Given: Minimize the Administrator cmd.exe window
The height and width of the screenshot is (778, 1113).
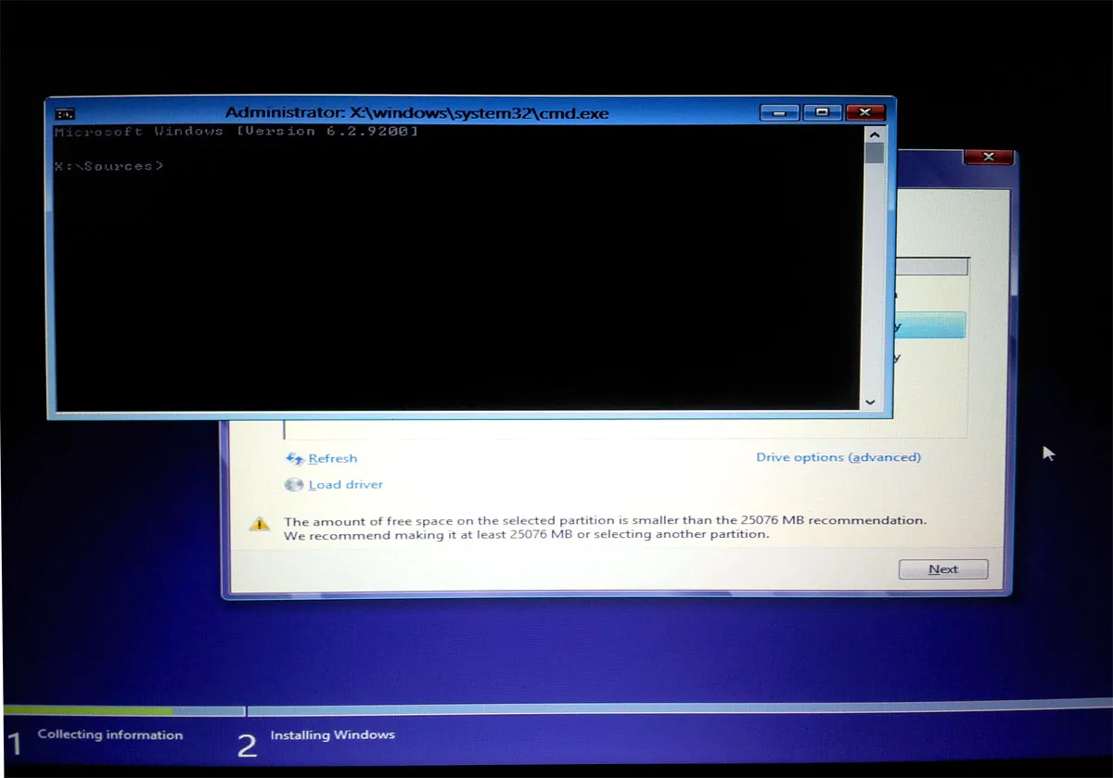Looking at the screenshot, I should pos(779,111).
